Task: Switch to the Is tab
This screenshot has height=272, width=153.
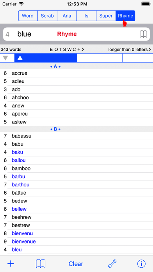Action: point(87,16)
